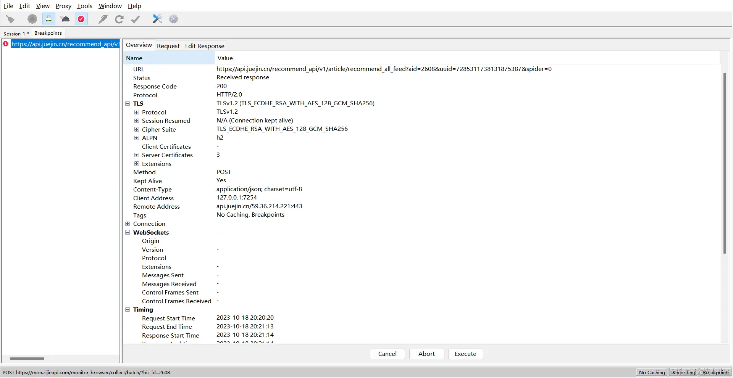Click the Overview panel vertical scrollbar
This screenshot has height=378, width=733.
pyautogui.click(x=725, y=163)
